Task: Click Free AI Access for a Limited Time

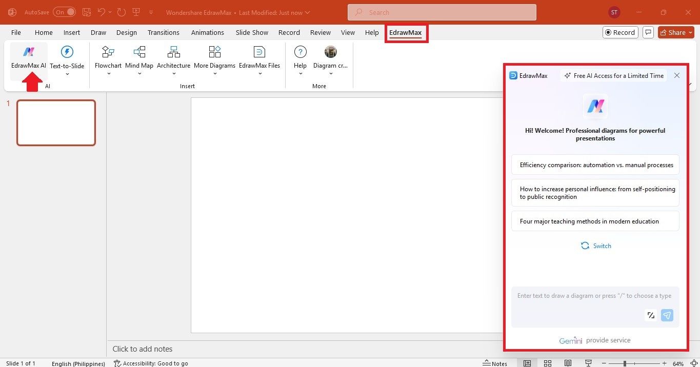Action: pos(613,75)
